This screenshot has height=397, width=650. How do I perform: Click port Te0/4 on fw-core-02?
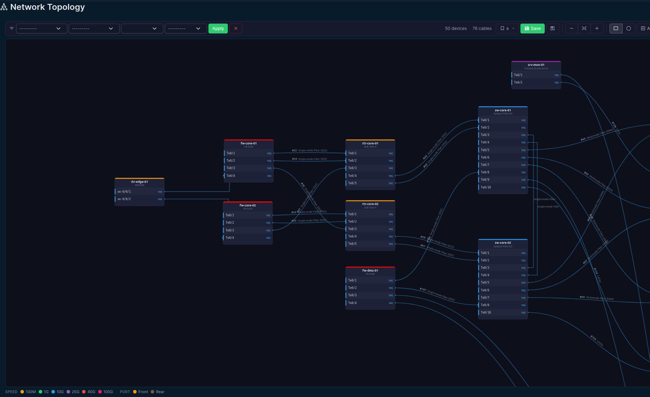[248, 238]
